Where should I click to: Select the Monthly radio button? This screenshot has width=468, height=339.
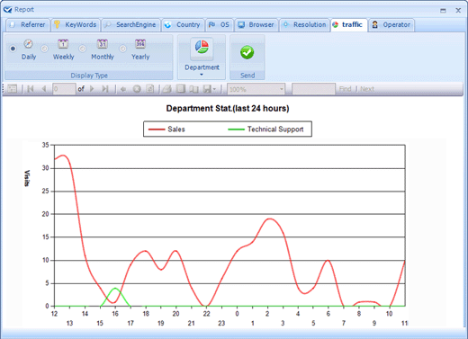[x=83, y=49]
